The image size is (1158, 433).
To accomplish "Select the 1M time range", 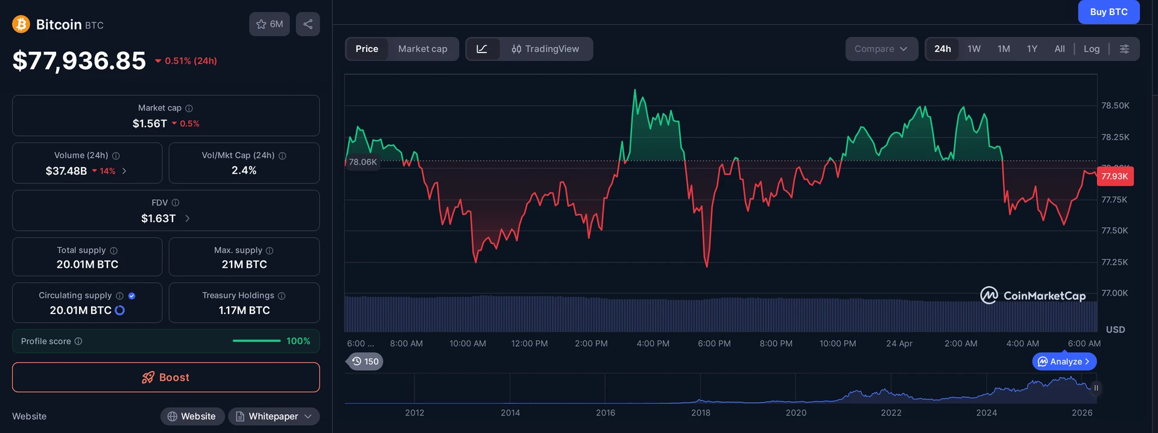I will [x=1004, y=49].
